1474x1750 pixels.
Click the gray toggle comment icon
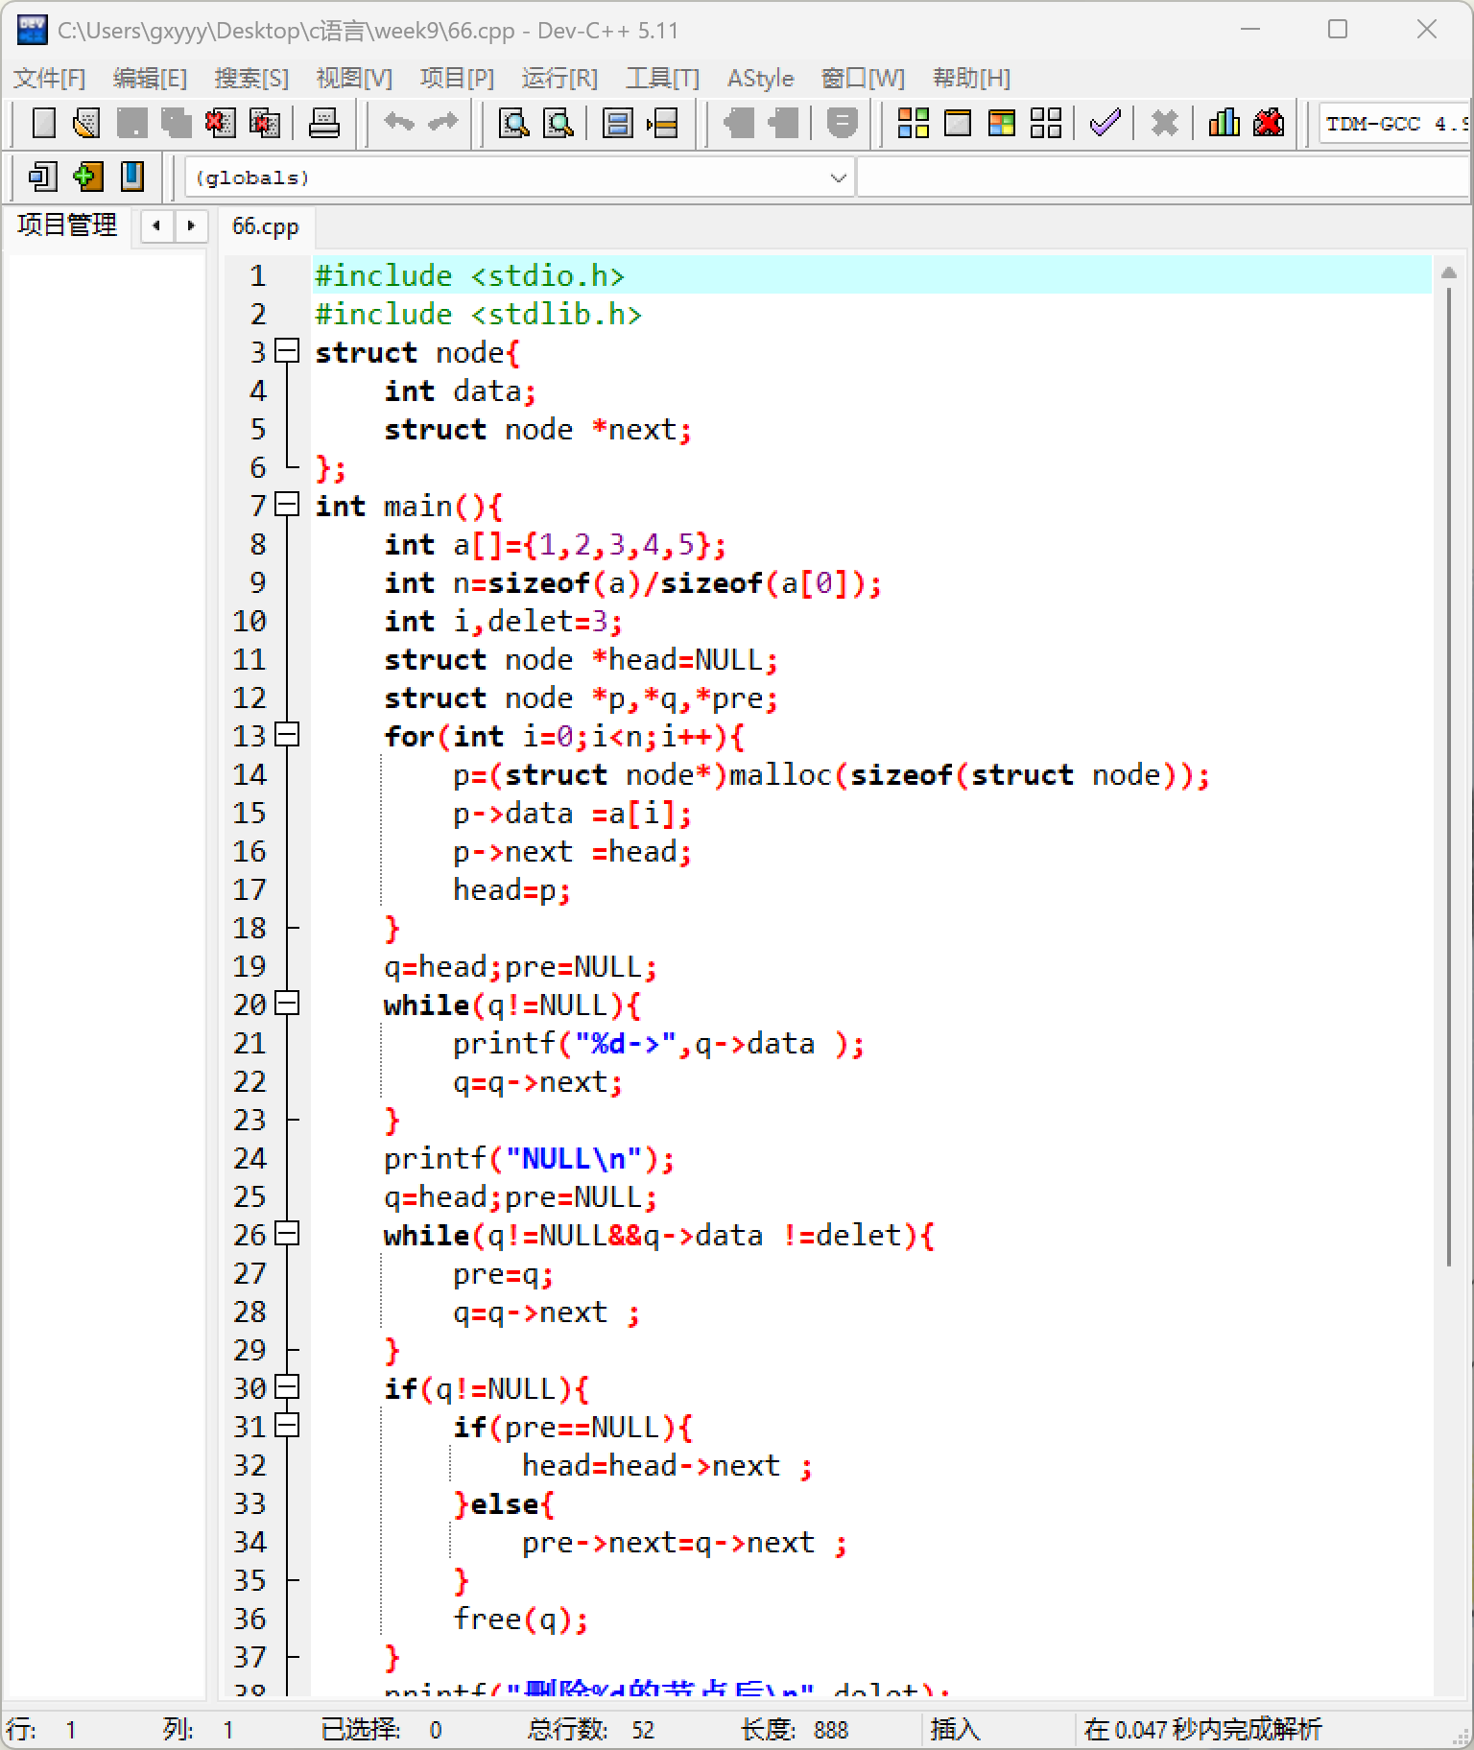point(842,123)
